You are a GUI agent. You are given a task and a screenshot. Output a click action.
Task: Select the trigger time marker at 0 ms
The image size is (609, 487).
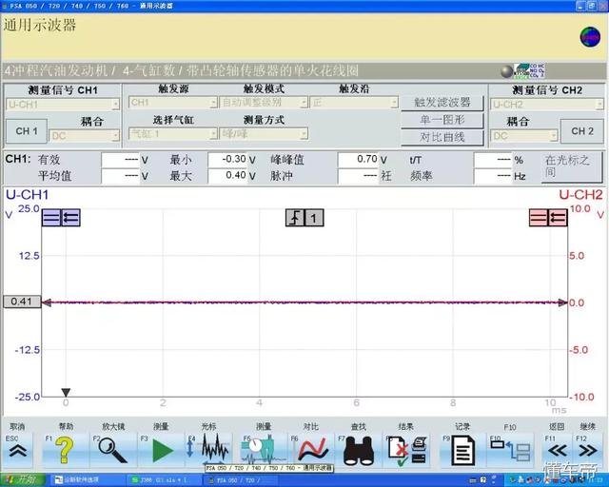pyautogui.click(x=66, y=393)
